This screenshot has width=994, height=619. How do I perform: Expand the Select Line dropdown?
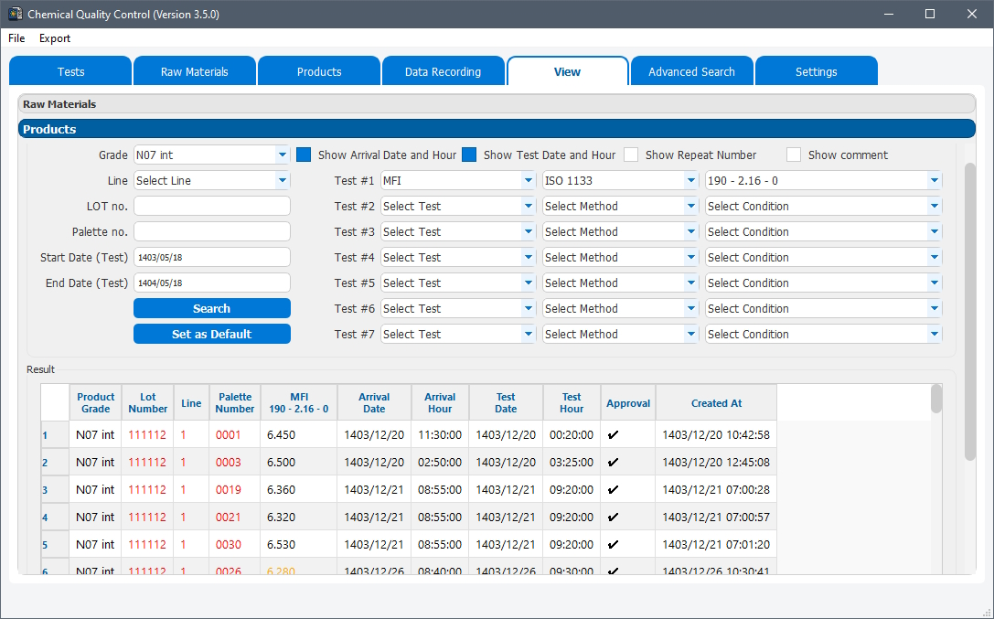coord(211,181)
